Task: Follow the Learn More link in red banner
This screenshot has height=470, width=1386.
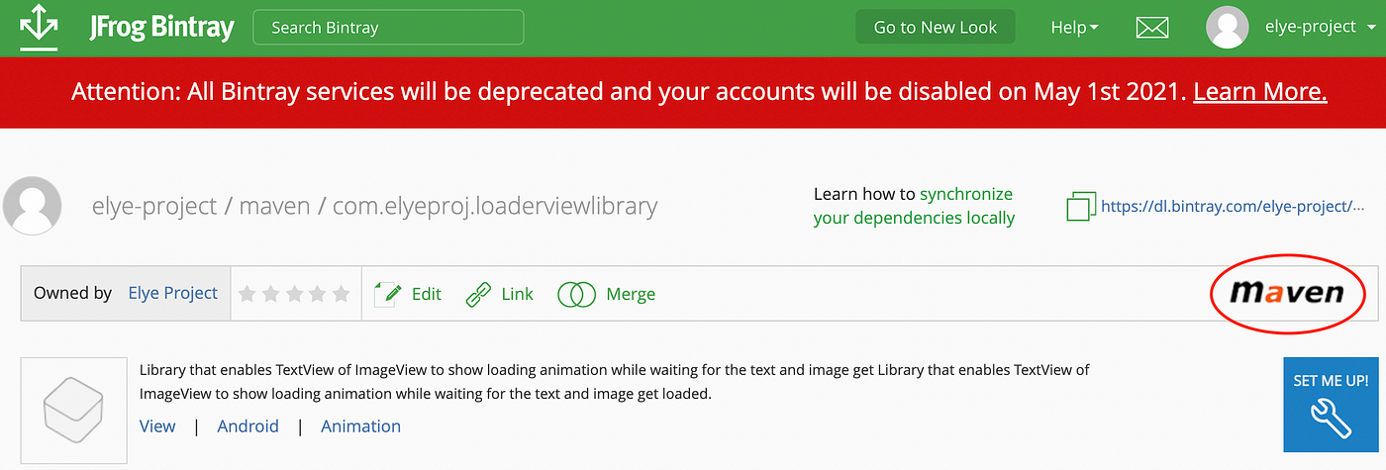Action: pyautogui.click(x=1259, y=92)
